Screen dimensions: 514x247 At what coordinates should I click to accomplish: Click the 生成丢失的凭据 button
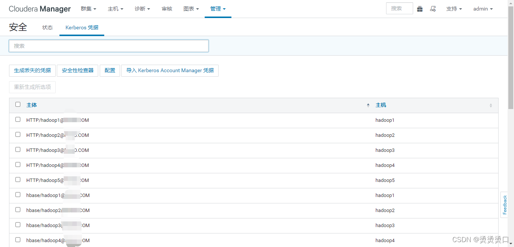click(x=32, y=71)
